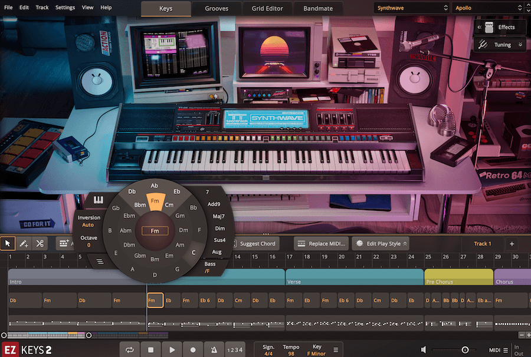Screen dimensions: 531x357
Task: Stop playback
Action: pyautogui.click(x=150, y=350)
